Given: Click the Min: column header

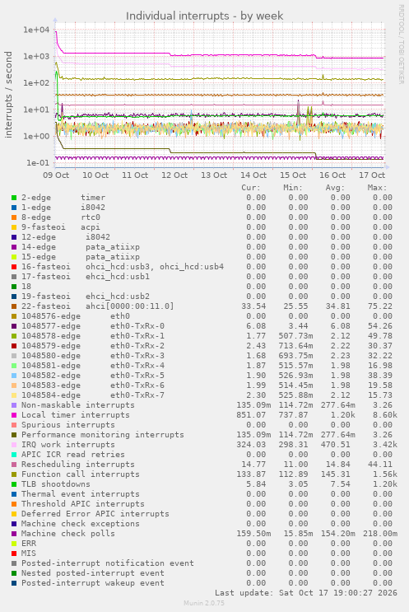Looking at the screenshot, I should point(293,188).
